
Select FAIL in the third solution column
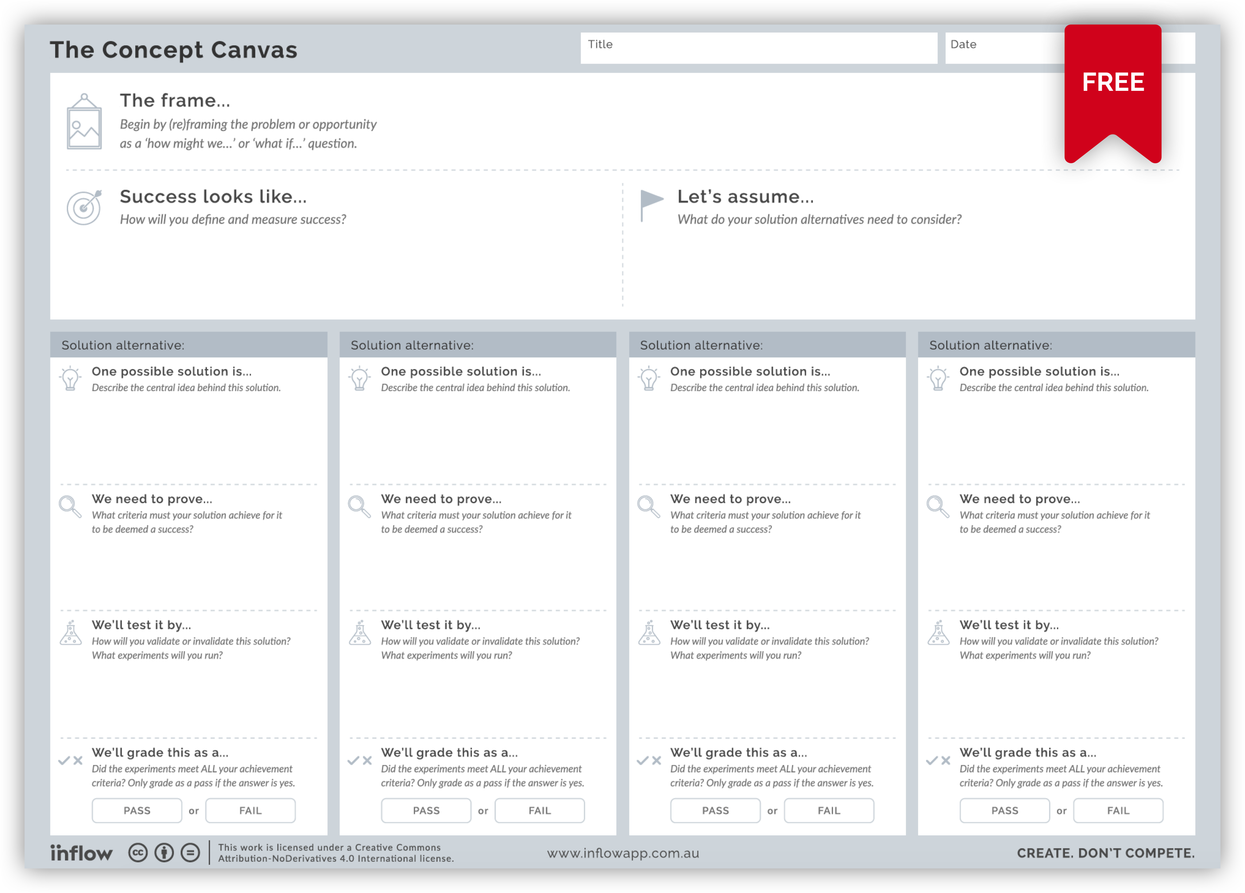coord(829,811)
